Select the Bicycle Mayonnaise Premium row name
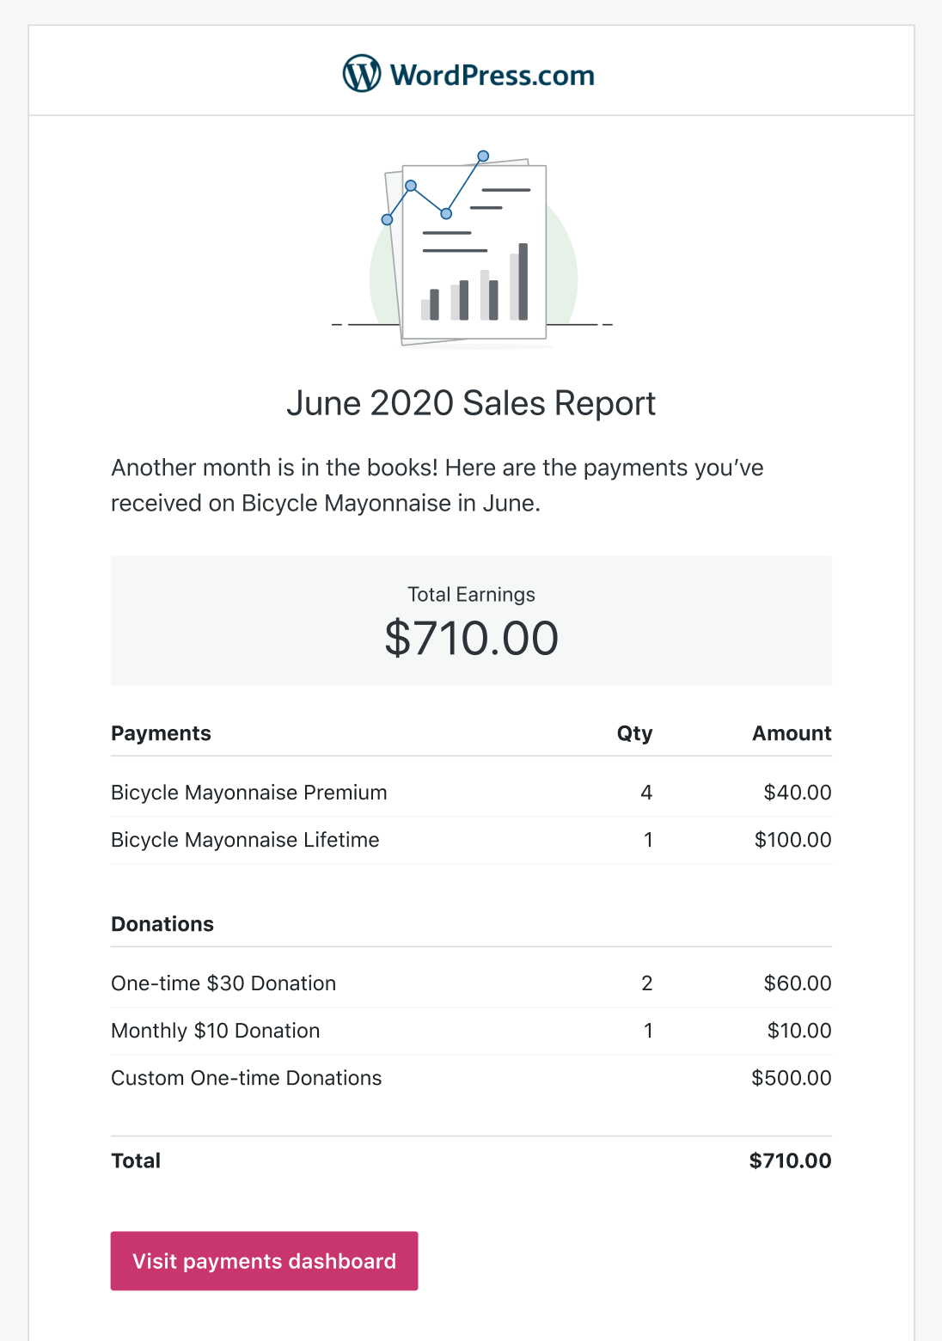The height and width of the screenshot is (1341, 942). [249, 793]
